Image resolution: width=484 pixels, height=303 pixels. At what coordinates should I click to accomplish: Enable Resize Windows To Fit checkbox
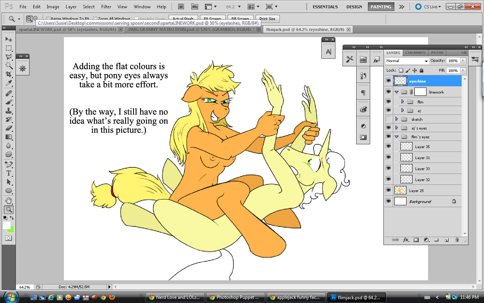click(48, 19)
